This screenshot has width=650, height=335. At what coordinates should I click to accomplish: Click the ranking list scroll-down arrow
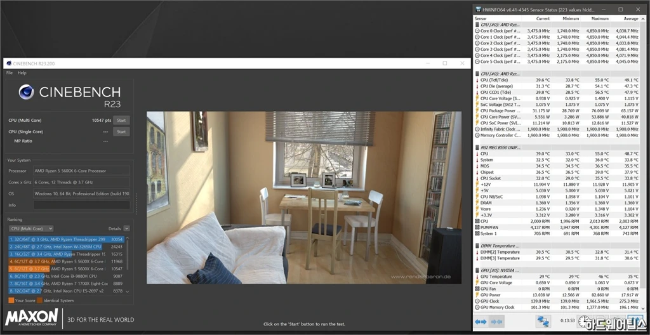[127, 292]
